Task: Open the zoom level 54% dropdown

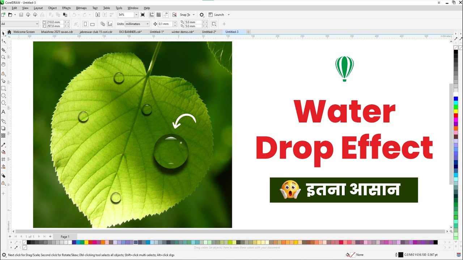Action: pyautogui.click(x=136, y=15)
